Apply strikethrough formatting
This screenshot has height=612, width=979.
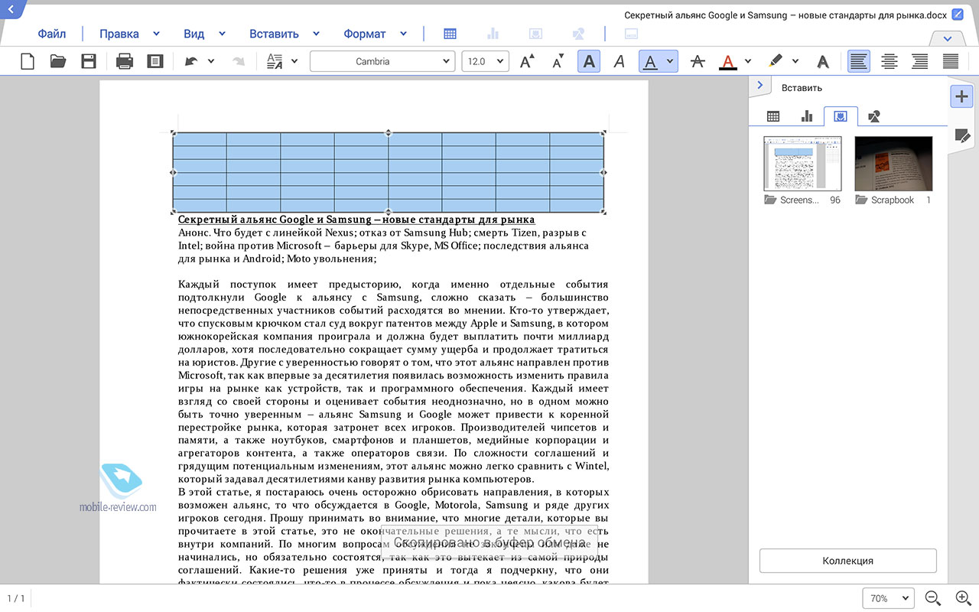[x=697, y=62]
